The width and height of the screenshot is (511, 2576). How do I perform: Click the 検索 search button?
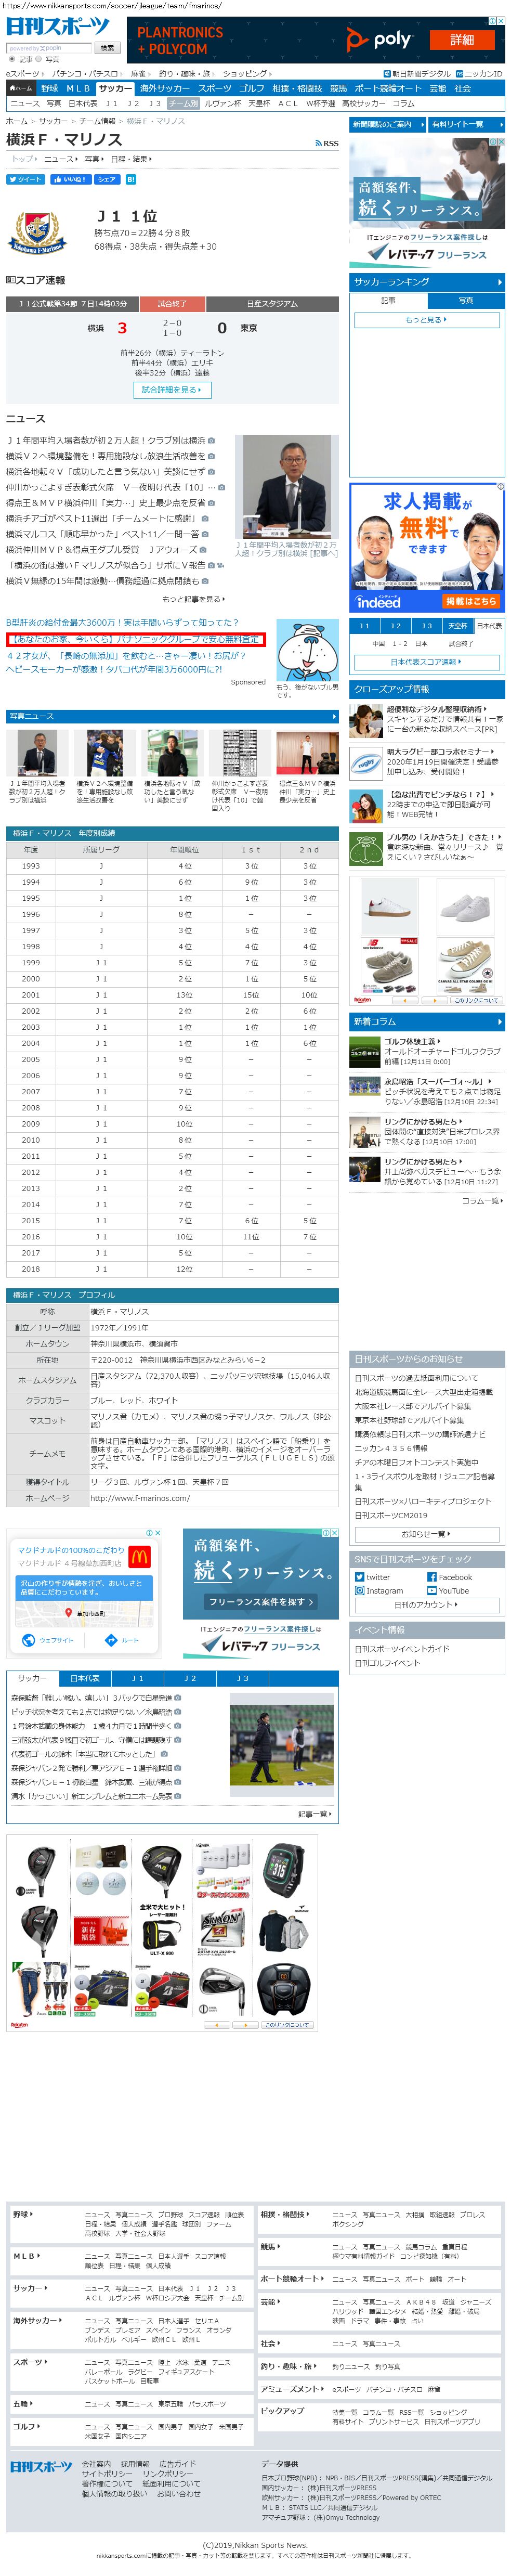point(107,47)
